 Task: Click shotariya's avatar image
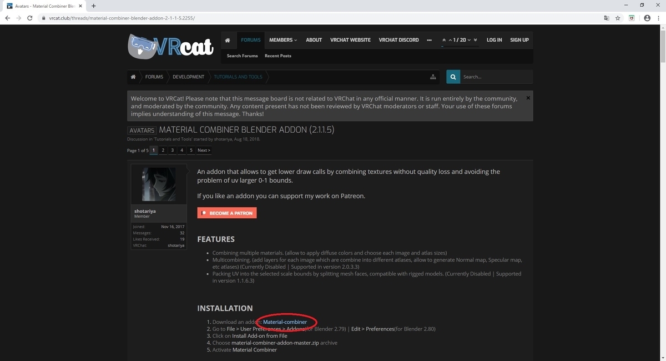(x=159, y=184)
